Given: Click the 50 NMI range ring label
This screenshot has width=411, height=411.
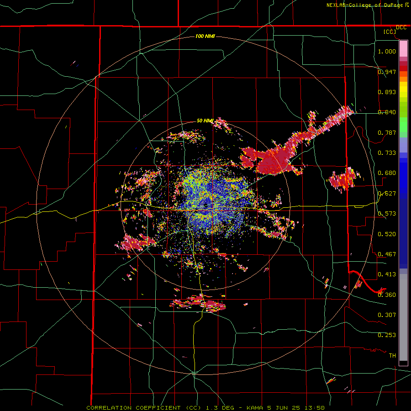Looking at the screenshot, I should [205, 121].
